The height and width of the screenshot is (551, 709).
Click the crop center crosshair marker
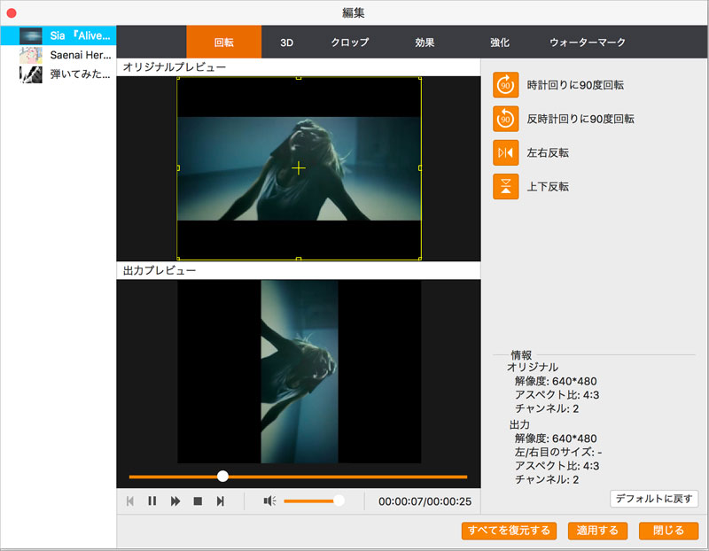(299, 168)
